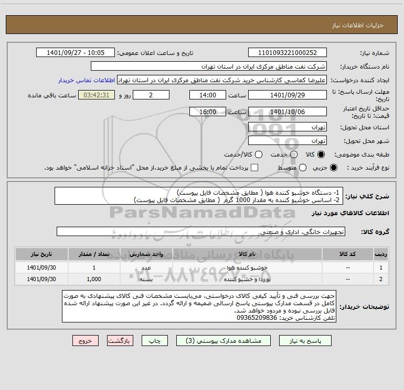
Task: Click price validity date 1401/10/06
Action: click(x=288, y=112)
